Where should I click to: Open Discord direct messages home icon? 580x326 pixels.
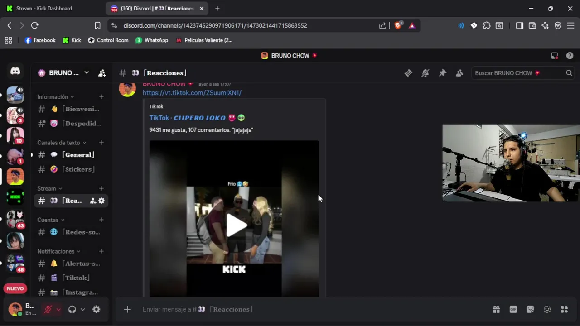click(15, 72)
